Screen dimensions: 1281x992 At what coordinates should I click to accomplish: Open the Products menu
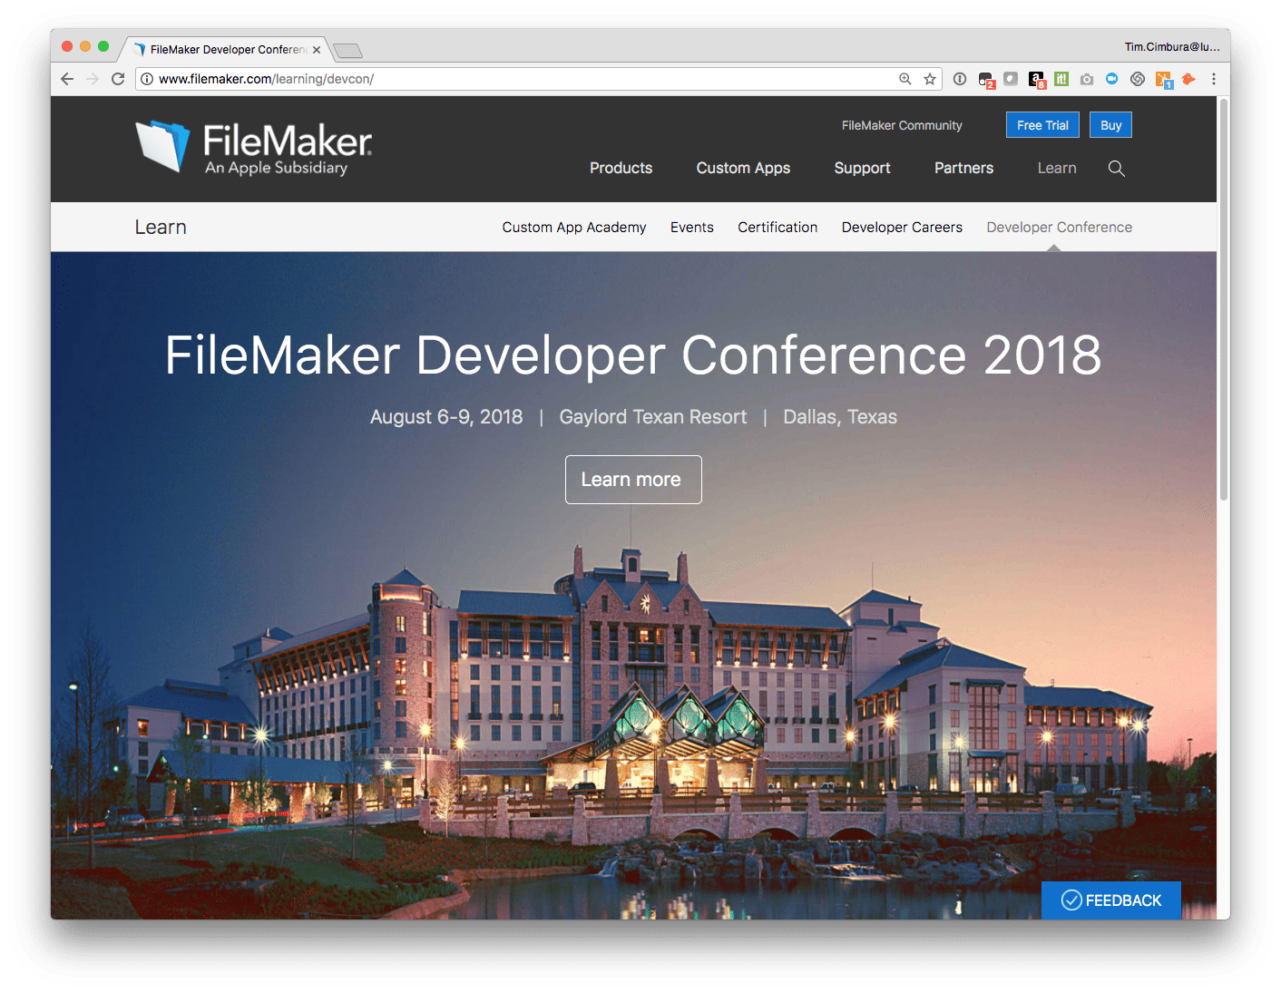pyautogui.click(x=621, y=169)
